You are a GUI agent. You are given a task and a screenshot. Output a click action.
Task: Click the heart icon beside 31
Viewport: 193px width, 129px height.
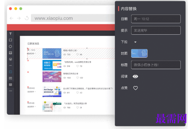pos(77,107)
